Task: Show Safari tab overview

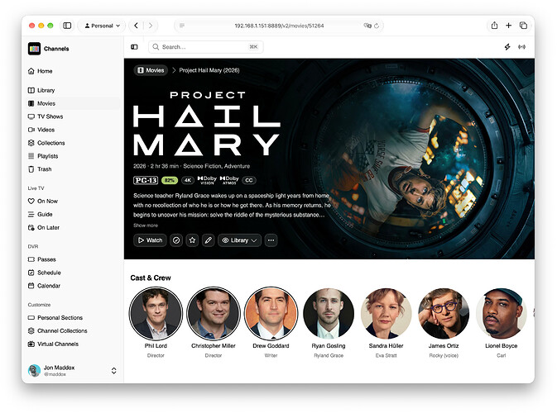Action: point(523,26)
